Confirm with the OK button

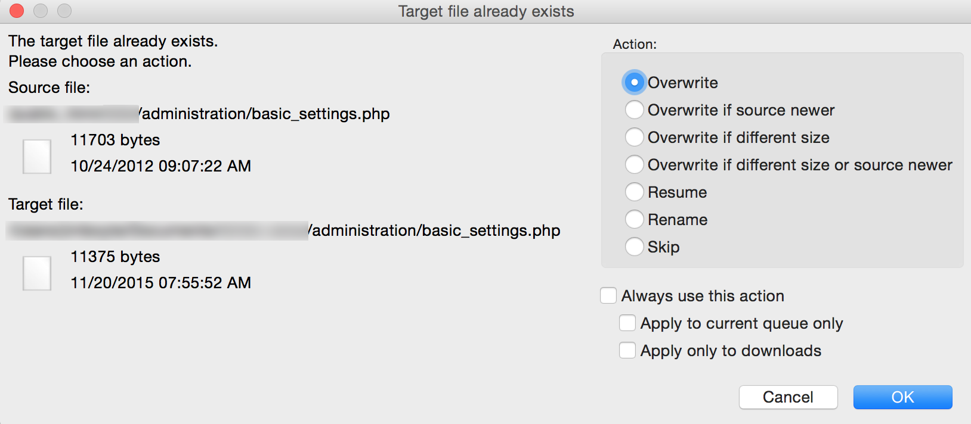(902, 397)
